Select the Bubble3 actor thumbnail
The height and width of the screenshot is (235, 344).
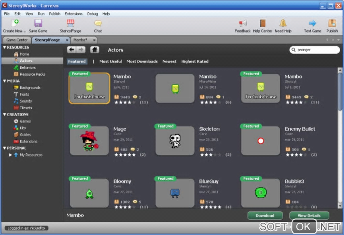pyautogui.click(x=261, y=193)
